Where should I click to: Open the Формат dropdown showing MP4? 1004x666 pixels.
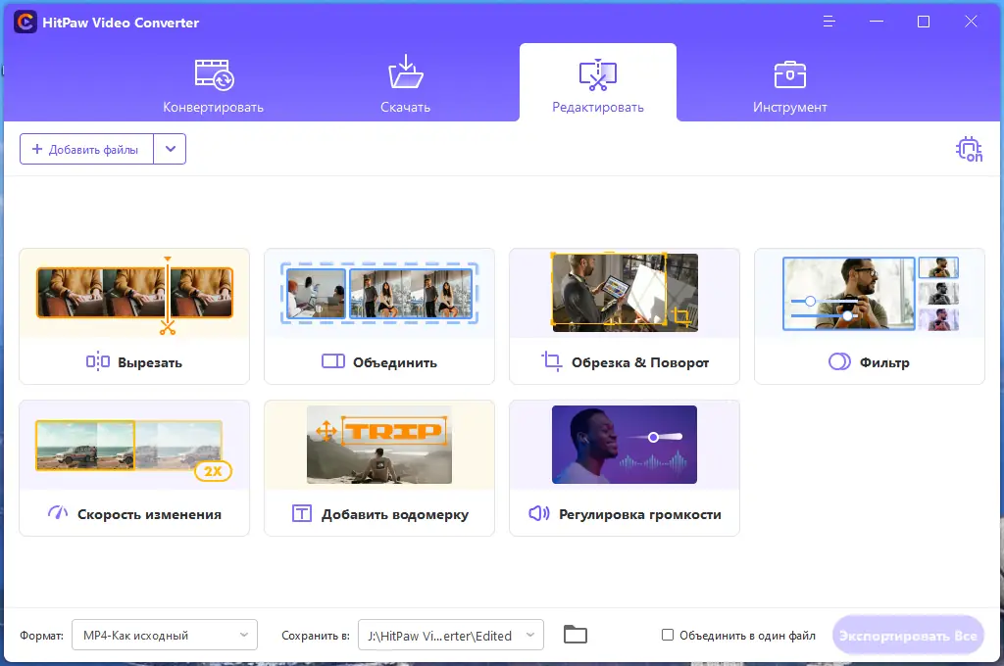click(163, 635)
